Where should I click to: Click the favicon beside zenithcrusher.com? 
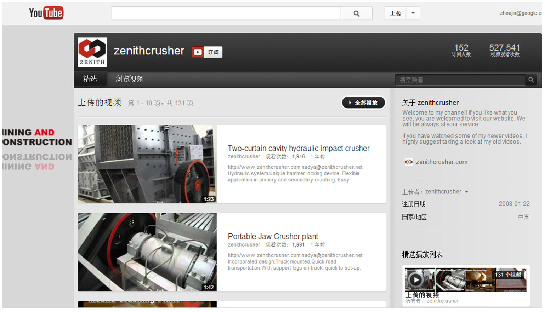(409, 162)
